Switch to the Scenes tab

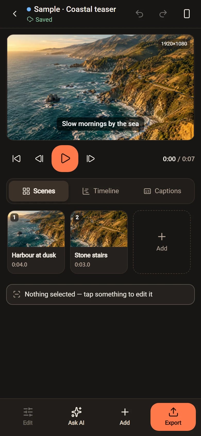[39, 191]
